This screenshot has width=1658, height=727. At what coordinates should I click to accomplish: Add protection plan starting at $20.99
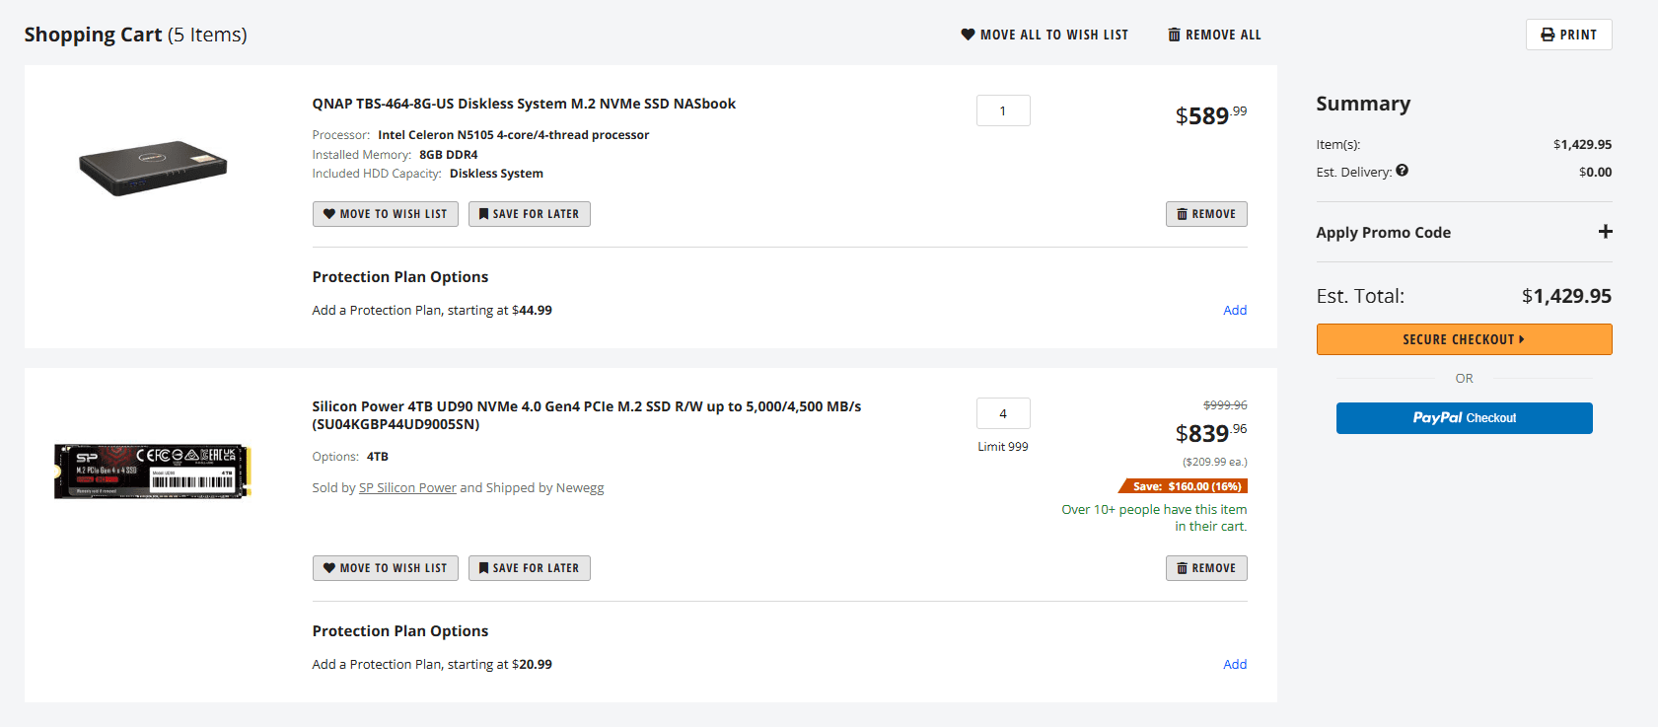pos(1234,664)
